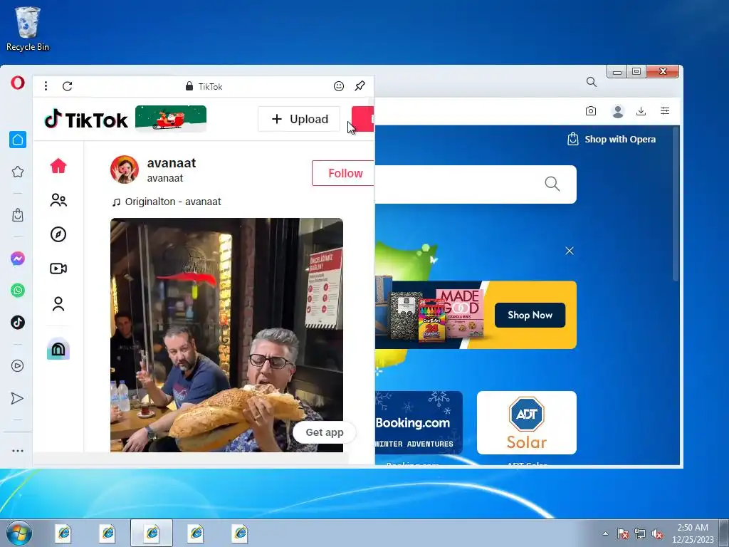This screenshot has height=547, width=729.
Task: Open the ADT Solar speed dial tile
Action: coord(527,422)
